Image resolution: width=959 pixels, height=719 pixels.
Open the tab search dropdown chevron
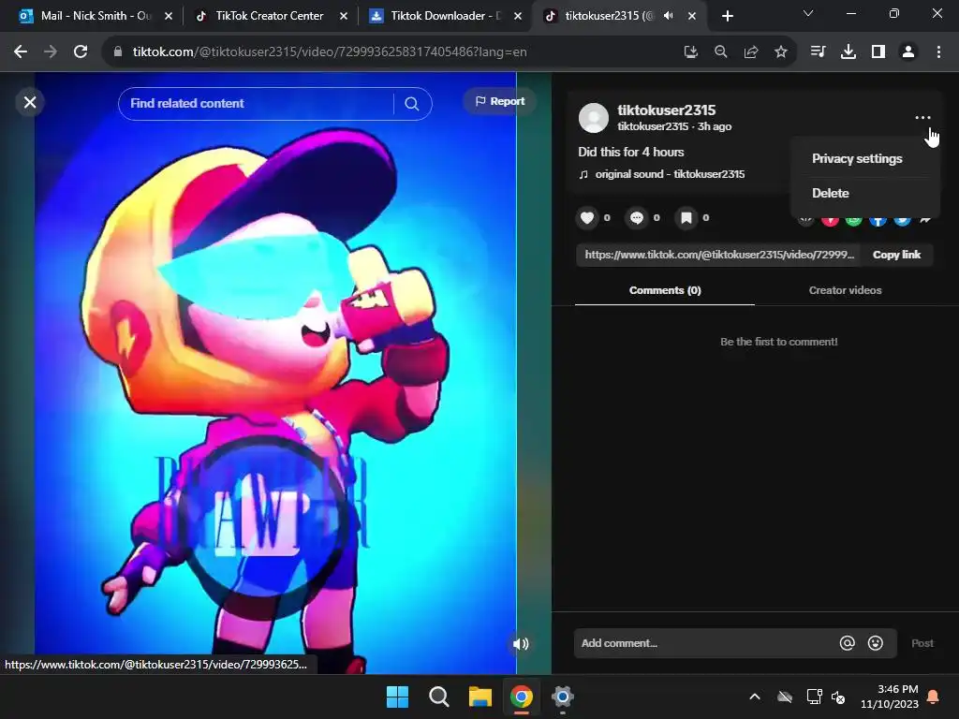click(808, 13)
